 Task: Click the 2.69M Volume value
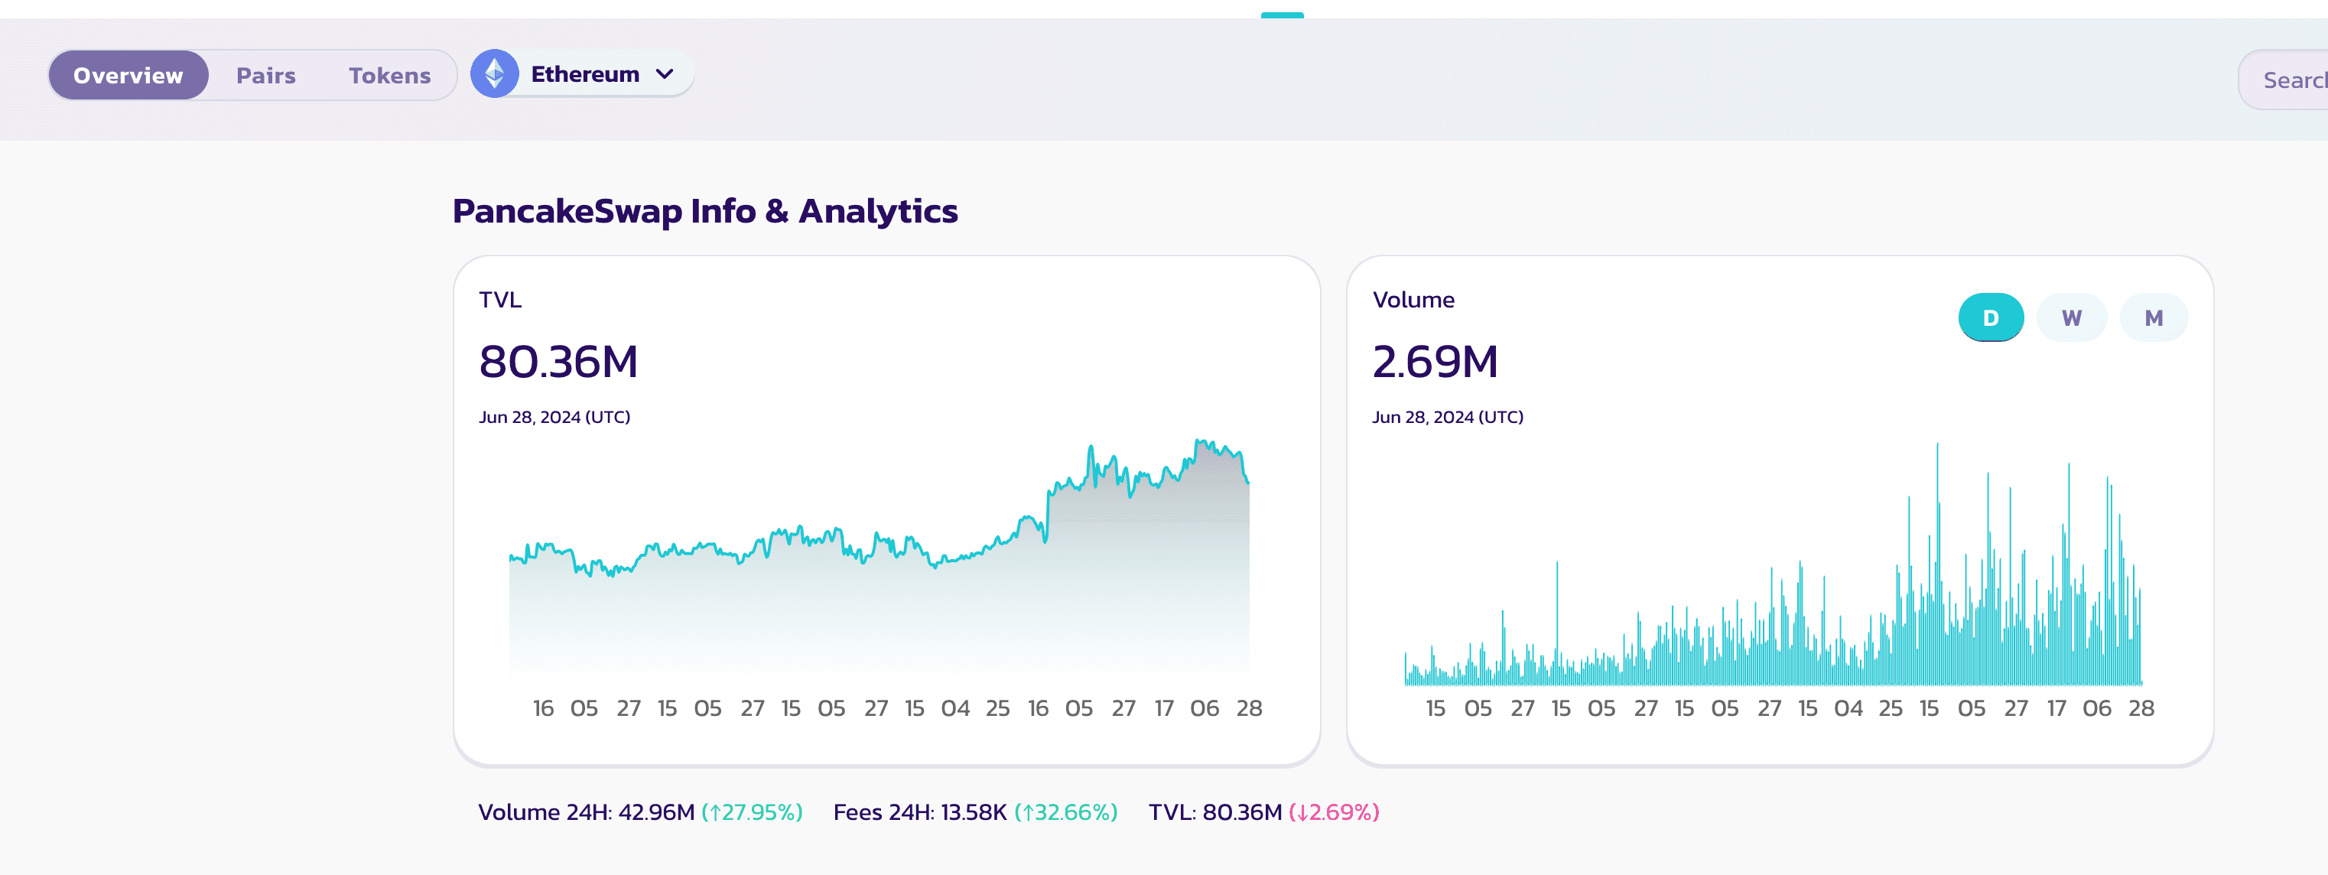(x=1435, y=362)
